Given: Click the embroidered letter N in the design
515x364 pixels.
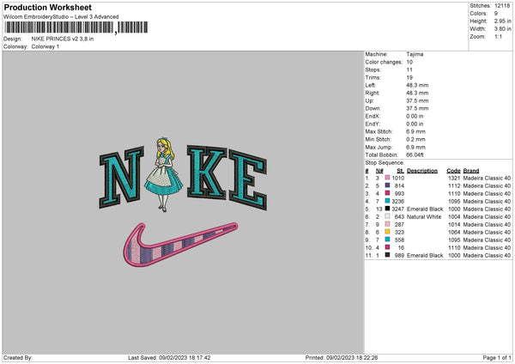Looking at the screenshot, I should [x=122, y=178].
